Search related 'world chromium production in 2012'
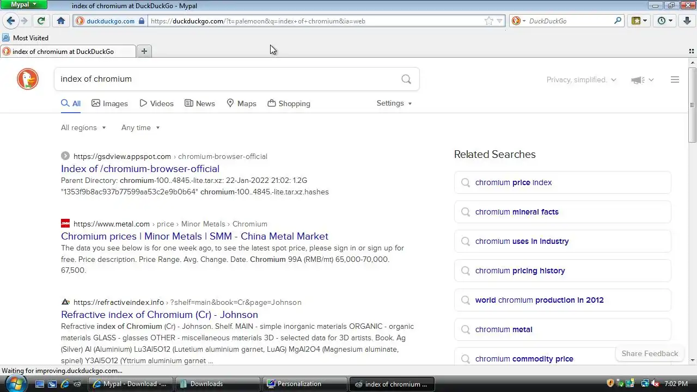The image size is (697, 392). click(x=563, y=300)
